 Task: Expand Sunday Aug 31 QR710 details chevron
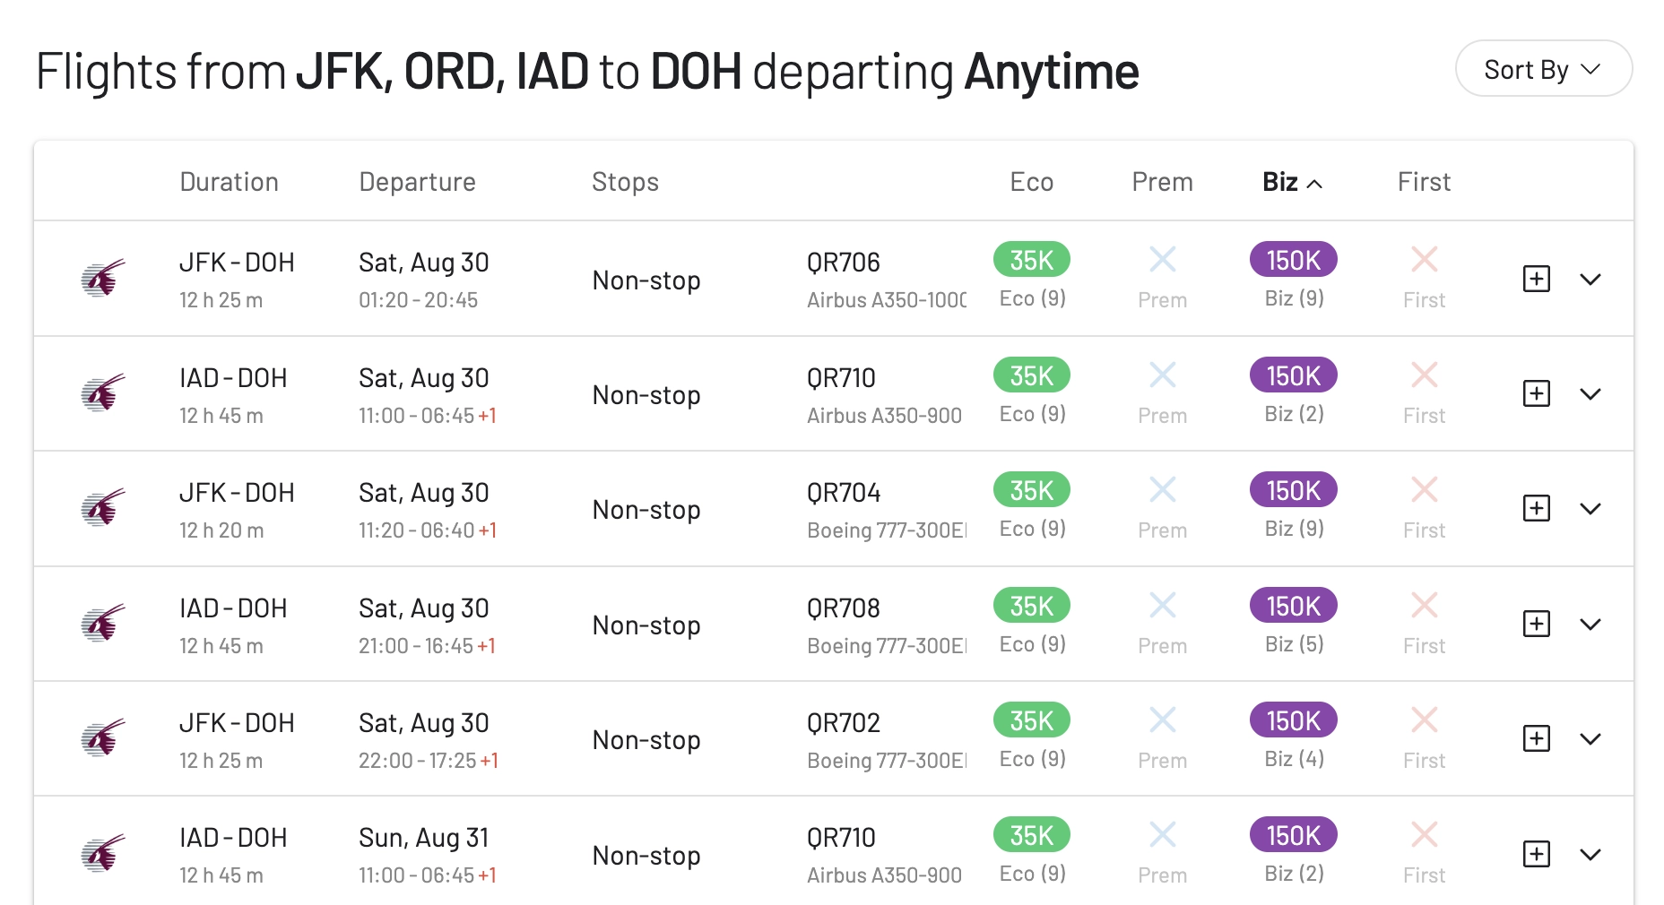(x=1590, y=854)
